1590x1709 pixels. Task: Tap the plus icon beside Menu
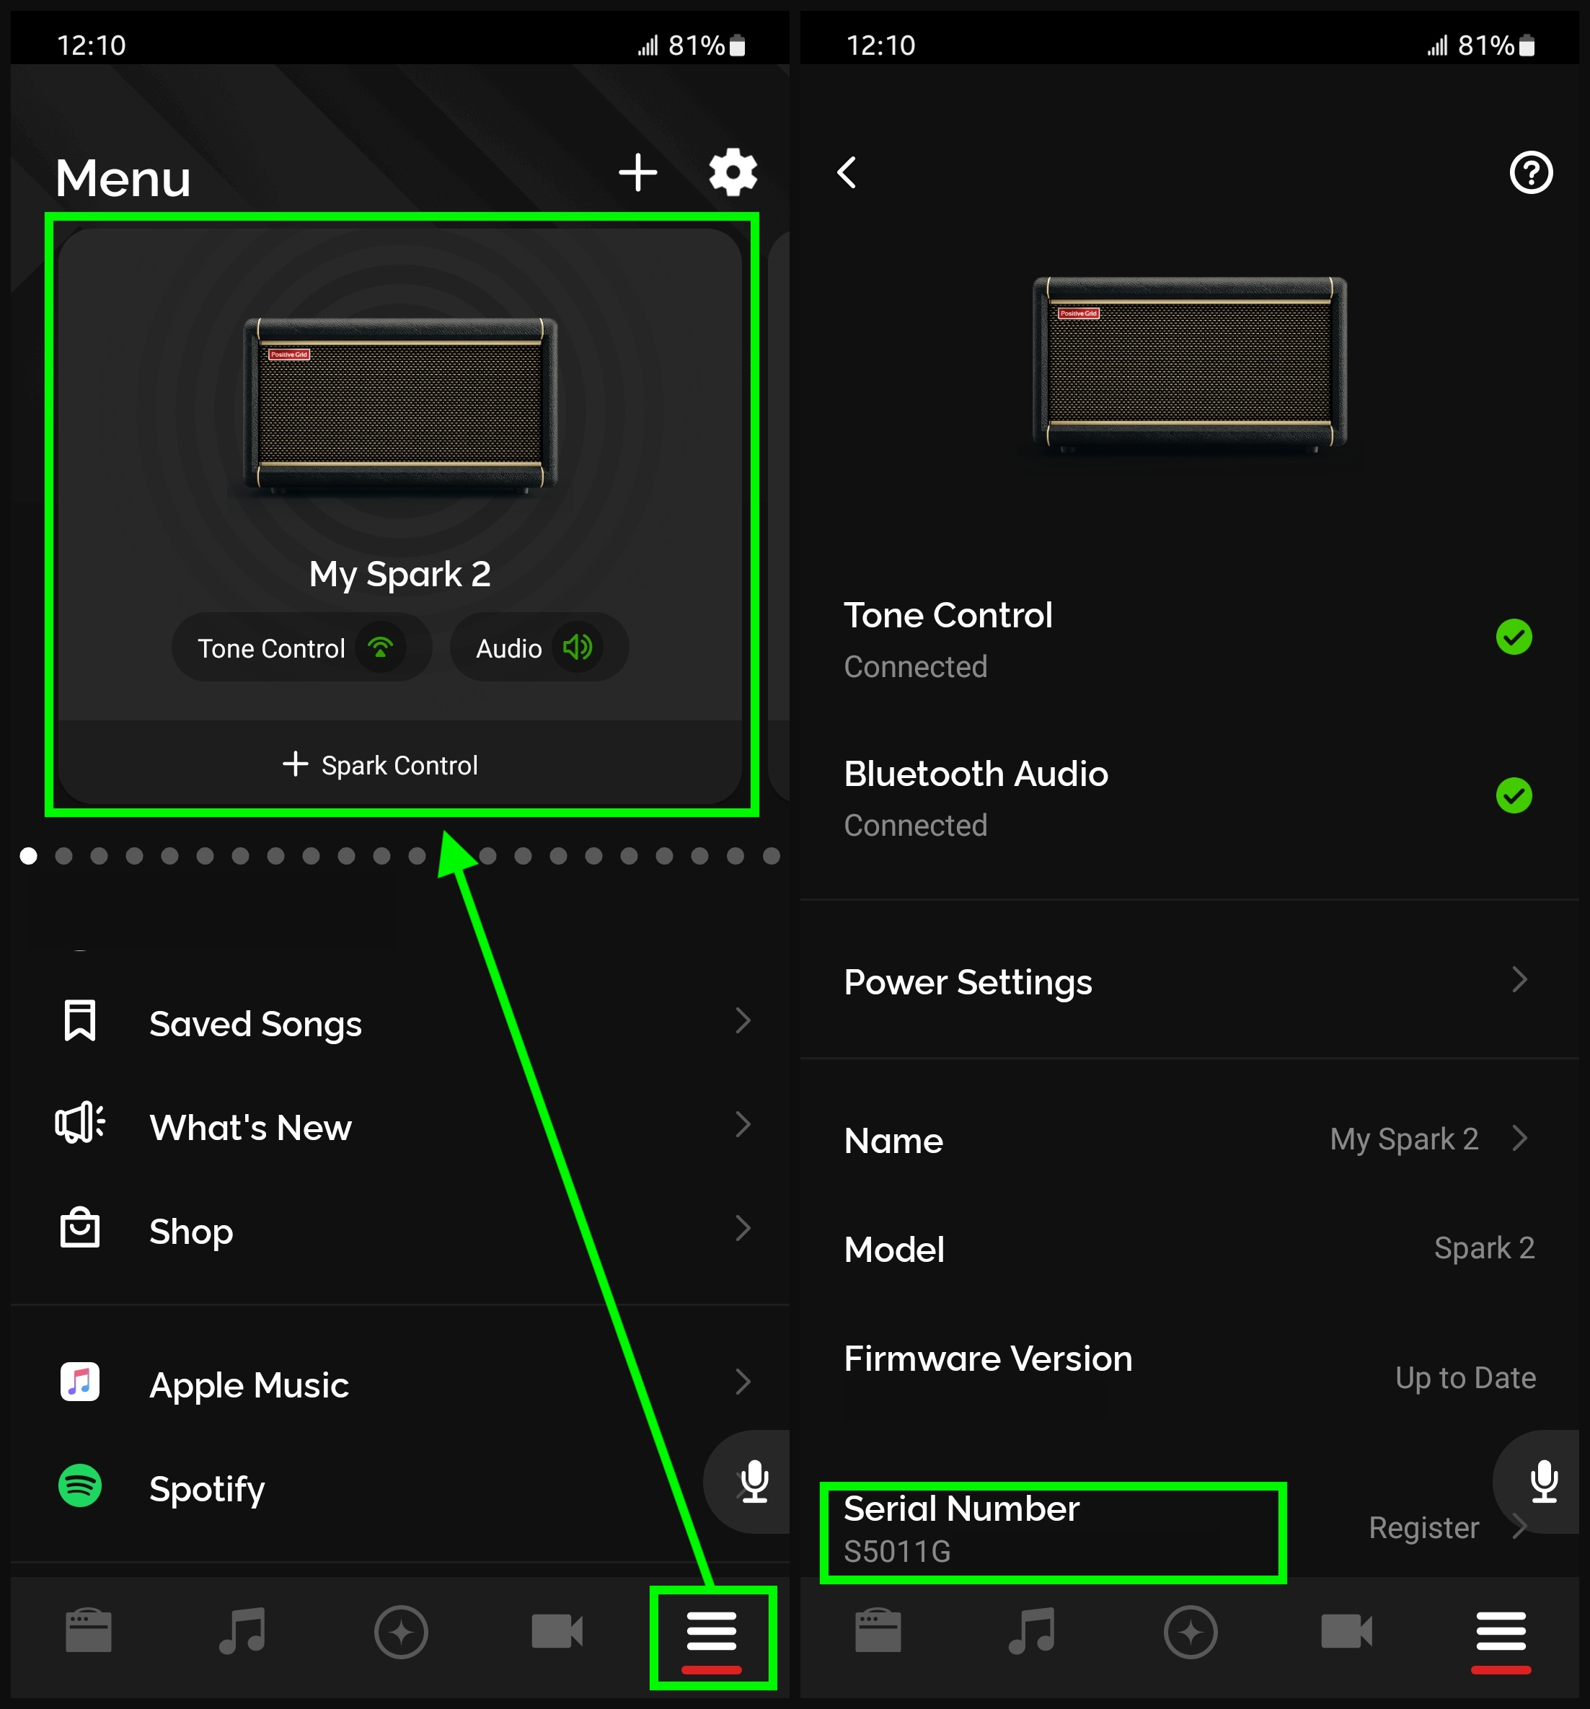[637, 173]
